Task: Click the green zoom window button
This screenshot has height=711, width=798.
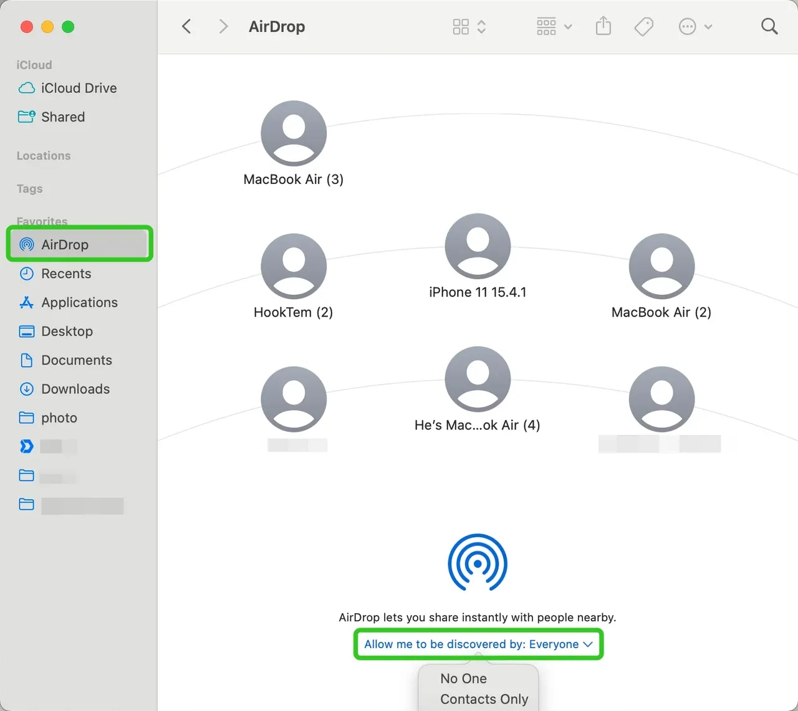Action: pos(68,27)
